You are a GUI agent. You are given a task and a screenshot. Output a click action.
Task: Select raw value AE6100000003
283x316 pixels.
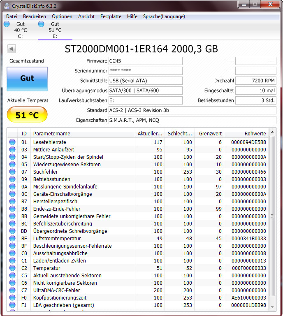click(248, 297)
